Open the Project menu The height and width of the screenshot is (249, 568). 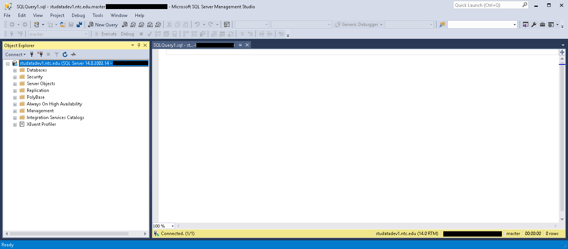57,15
